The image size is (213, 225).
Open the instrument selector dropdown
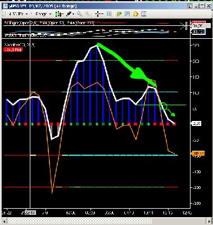click(x=19, y=14)
